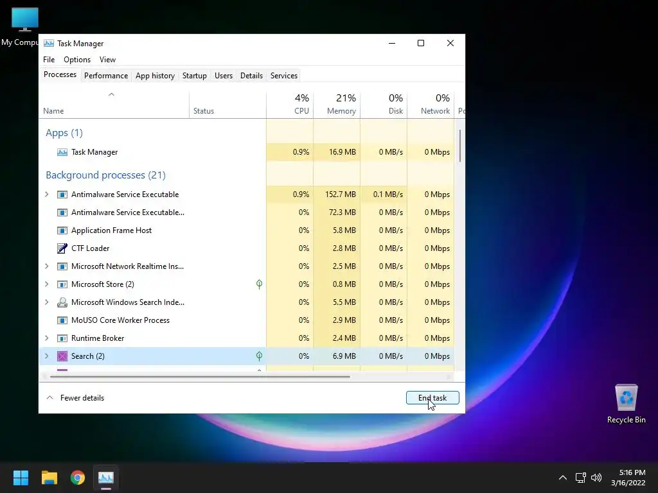
Task: Click the '6.9 MB' memory value of Search
Action: click(x=344, y=356)
